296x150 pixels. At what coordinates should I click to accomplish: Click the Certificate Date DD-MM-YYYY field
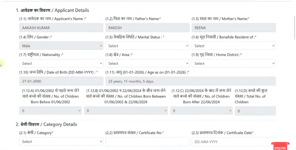tap(233, 142)
